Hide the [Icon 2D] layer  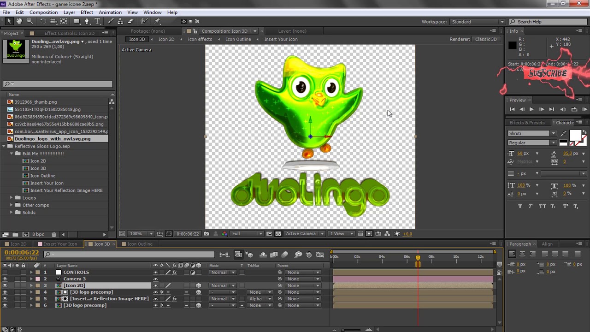tap(5, 285)
